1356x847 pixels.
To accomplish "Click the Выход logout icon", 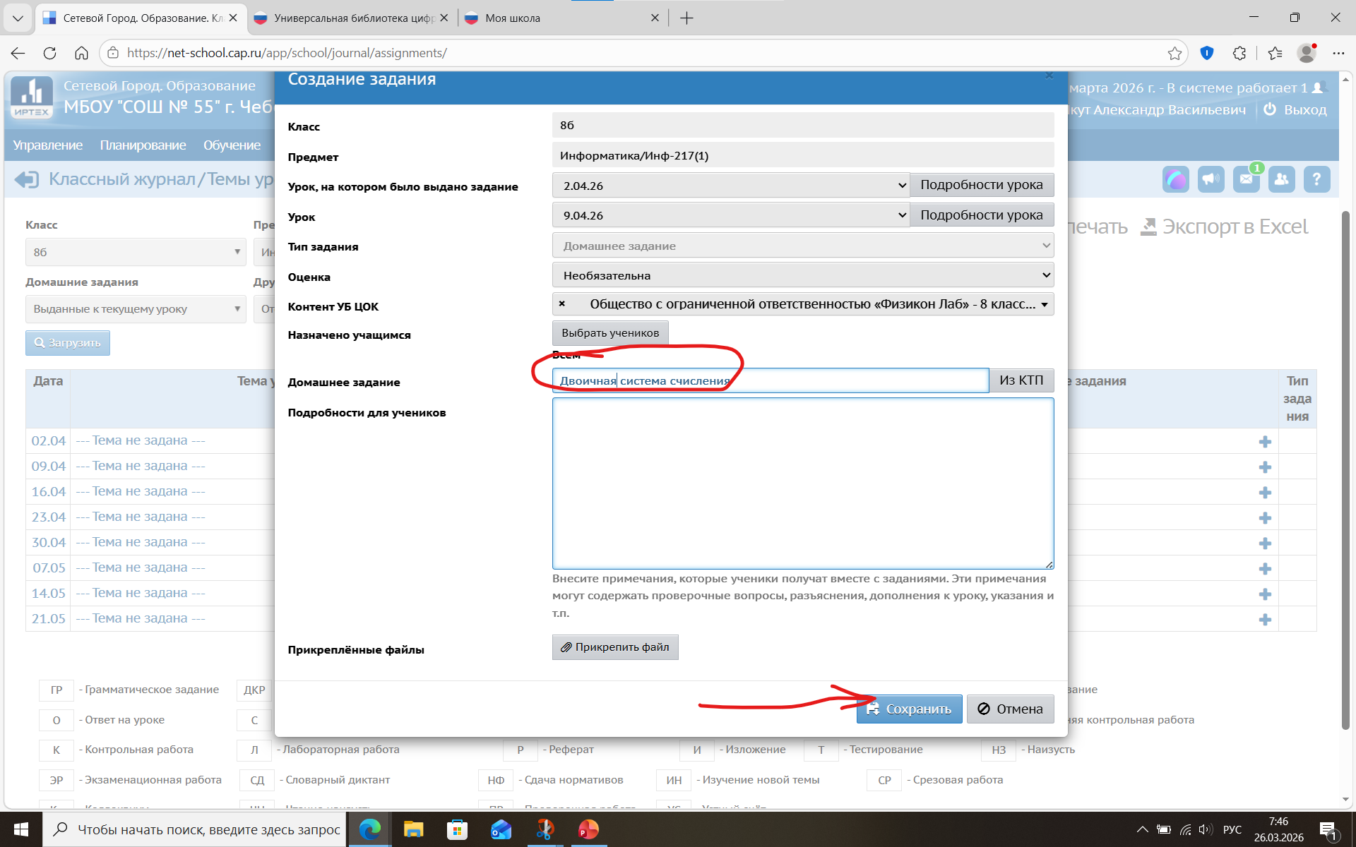I will 1270,109.
